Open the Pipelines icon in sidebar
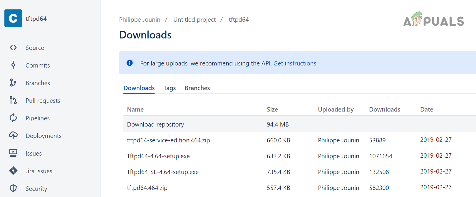Screen dimensions: 476x197 tap(13, 118)
